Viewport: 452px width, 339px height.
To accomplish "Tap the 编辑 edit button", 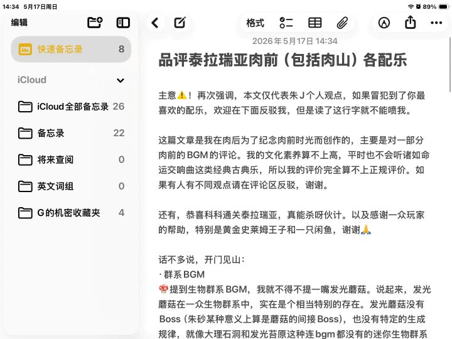I will tap(19, 23).
